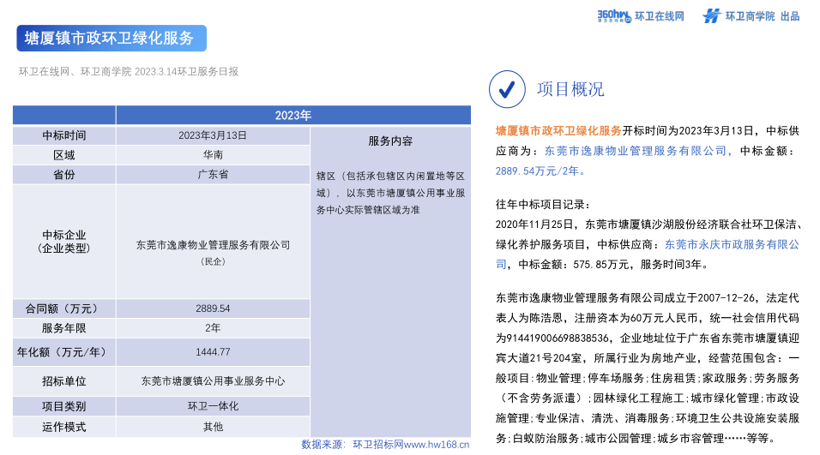
Task: Click the 服务内容 column heading
Action: click(x=390, y=141)
